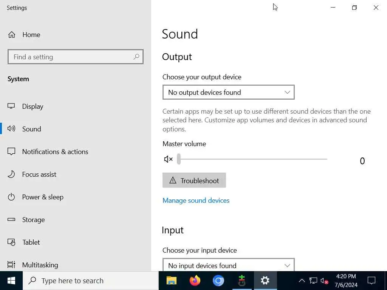This screenshot has height=290, width=387.
Task: Select the Sound sidebar item
Action: (76, 129)
